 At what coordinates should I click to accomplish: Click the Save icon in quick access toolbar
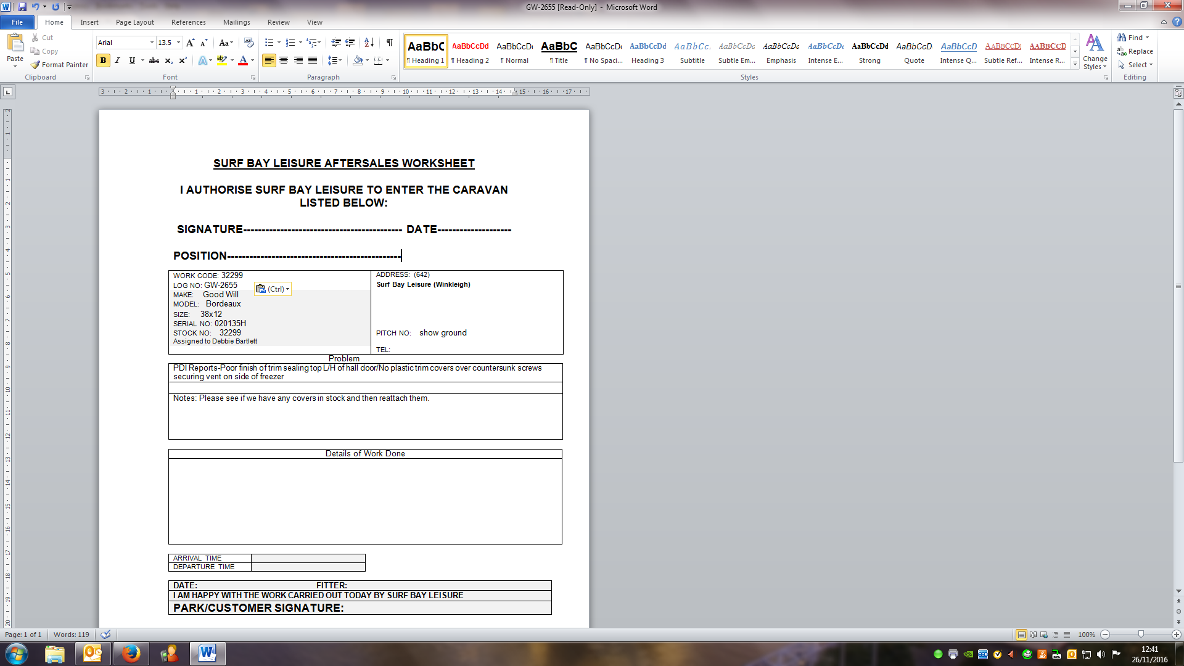coord(22,7)
